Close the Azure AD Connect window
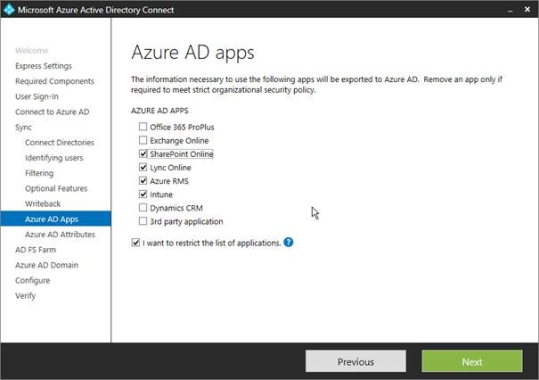This screenshot has height=380, width=539. click(x=527, y=9)
